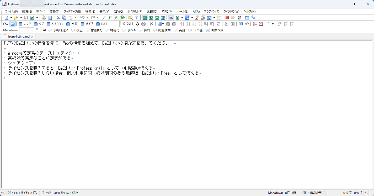This screenshot has width=374, height=196.
Task: Toggle the filter tool beside find icon
Action: coord(137,18)
